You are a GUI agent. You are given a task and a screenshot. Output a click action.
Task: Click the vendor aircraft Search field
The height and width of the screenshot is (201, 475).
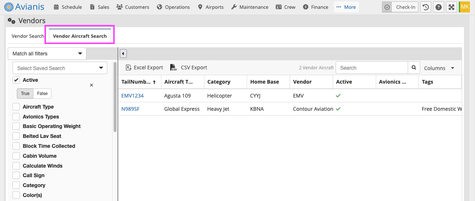tap(372, 67)
